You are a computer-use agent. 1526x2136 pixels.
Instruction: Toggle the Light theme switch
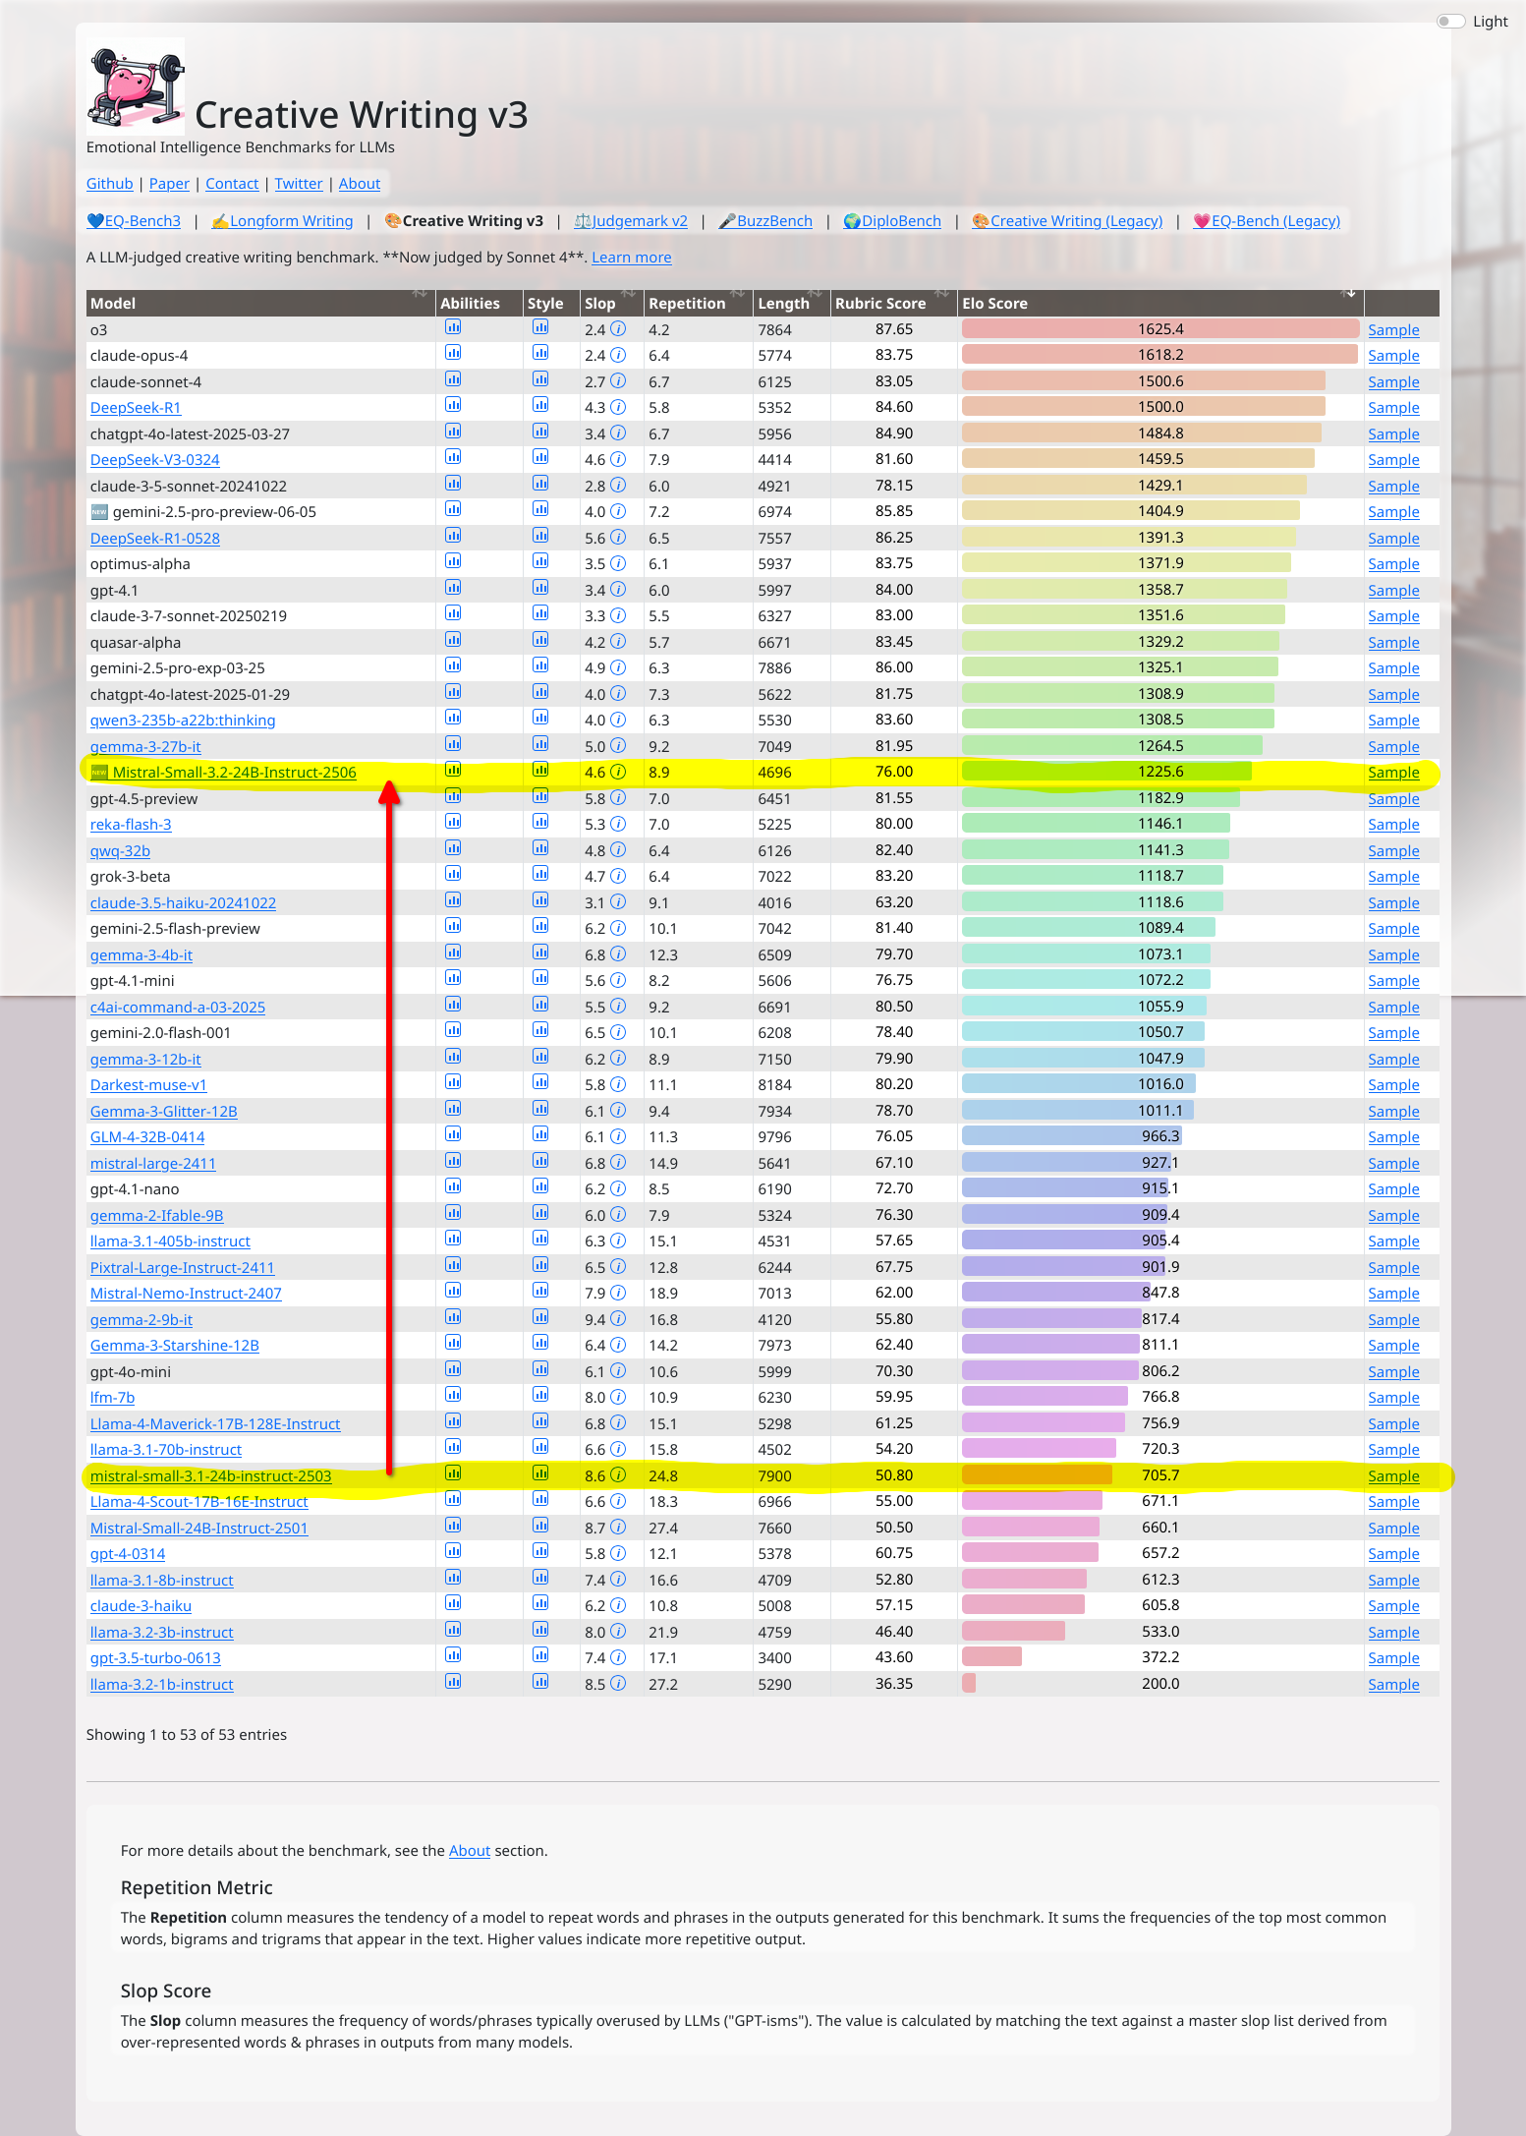[1450, 22]
